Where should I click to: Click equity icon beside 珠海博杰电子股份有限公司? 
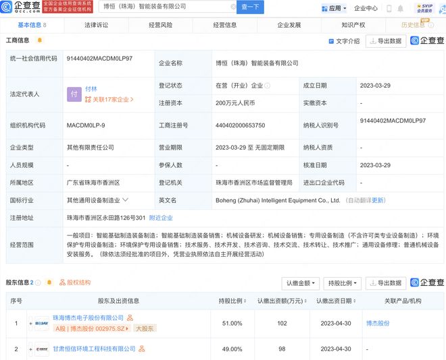click(130, 318)
